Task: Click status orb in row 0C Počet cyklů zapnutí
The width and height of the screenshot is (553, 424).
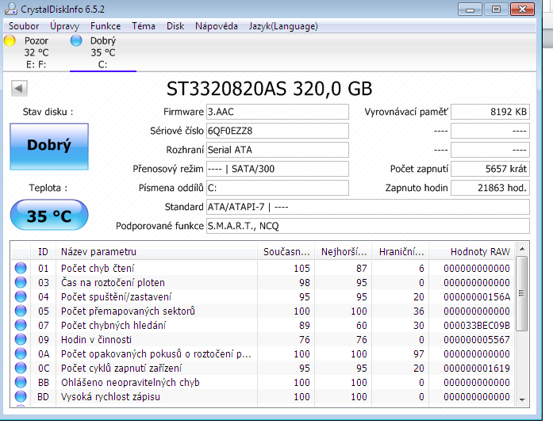Action: click(21, 368)
